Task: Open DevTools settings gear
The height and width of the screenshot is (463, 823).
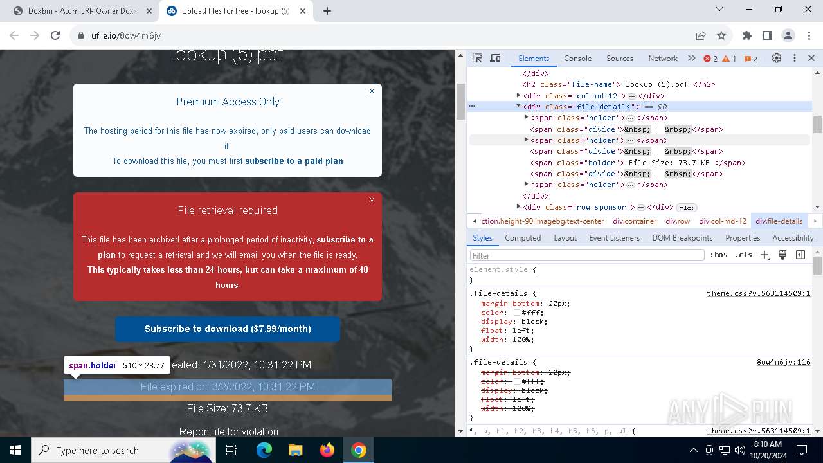Action: (777, 58)
